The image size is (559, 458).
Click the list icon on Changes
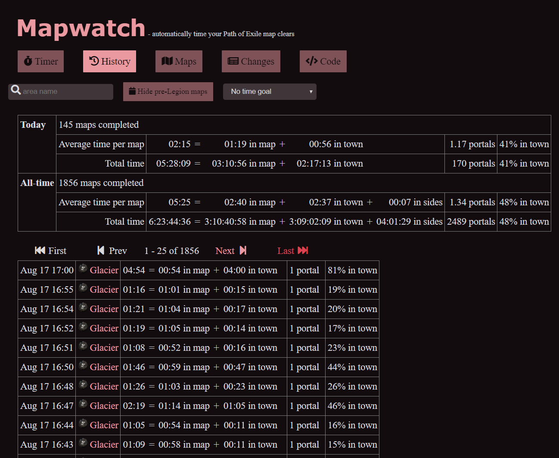[233, 61]
